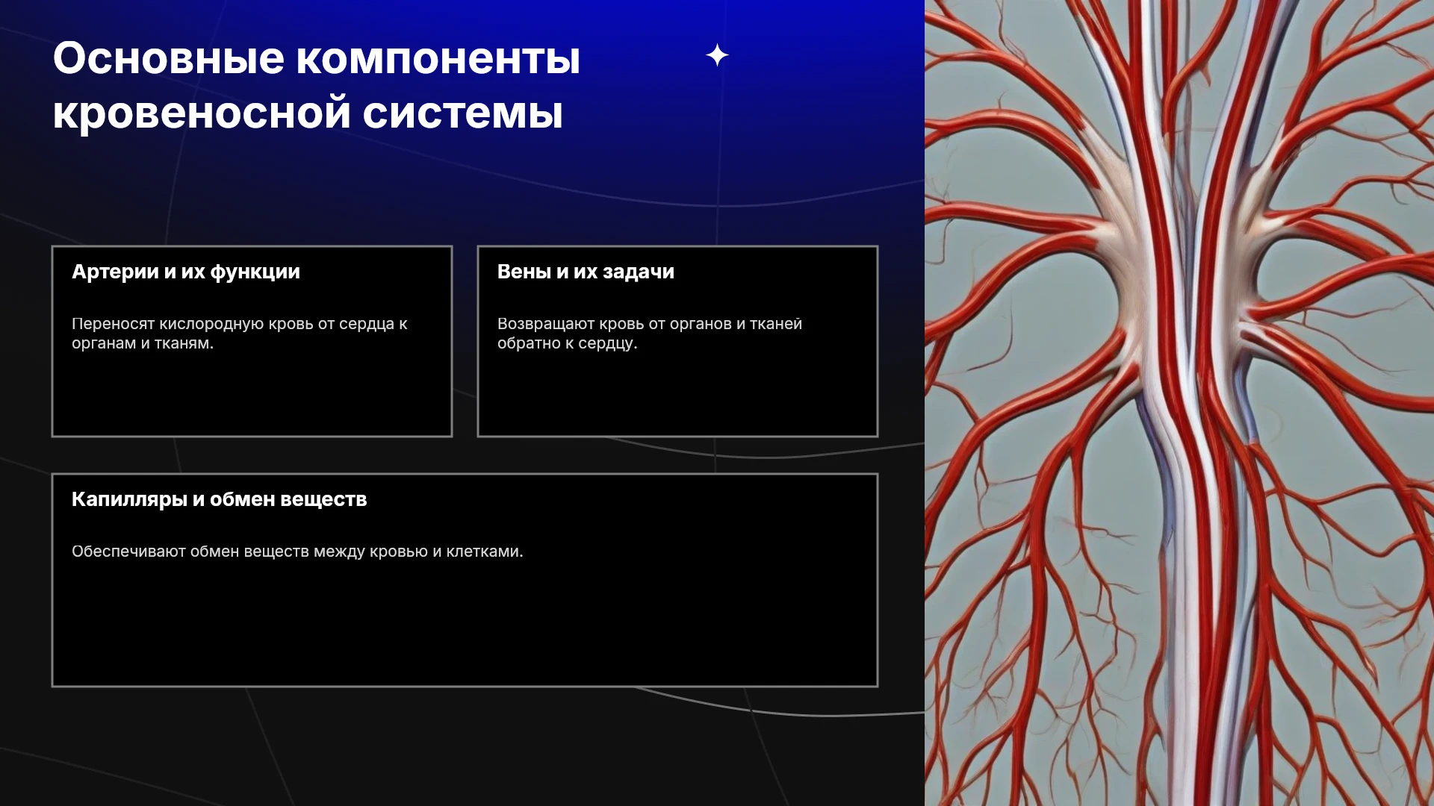Click the words "обратно к сердцу" in the Вены card
The height and width of the screenshot is (806, 1434).
point(566,343)
